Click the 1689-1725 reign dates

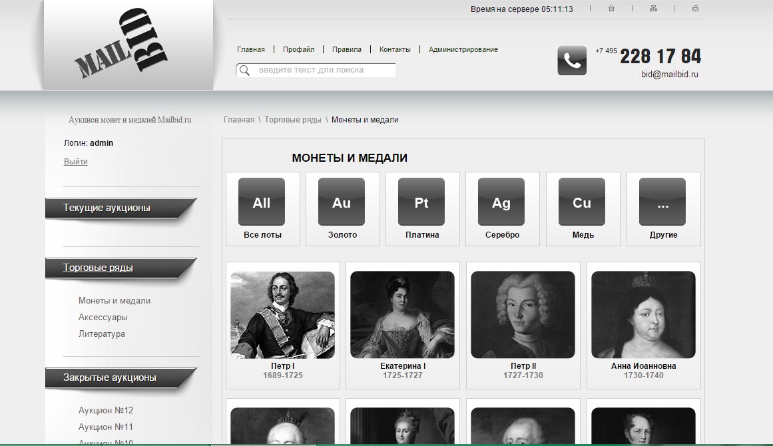[282, 375]
